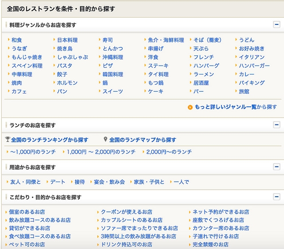Open the 中華料理 genre
Screen dimensions: 284x249
coord(22,74)
